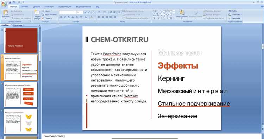Viewport: 264px width, 139px height.
Task: Select red title slide thumbnail Текст и рисунки
Action: click(x=20, y=40)
